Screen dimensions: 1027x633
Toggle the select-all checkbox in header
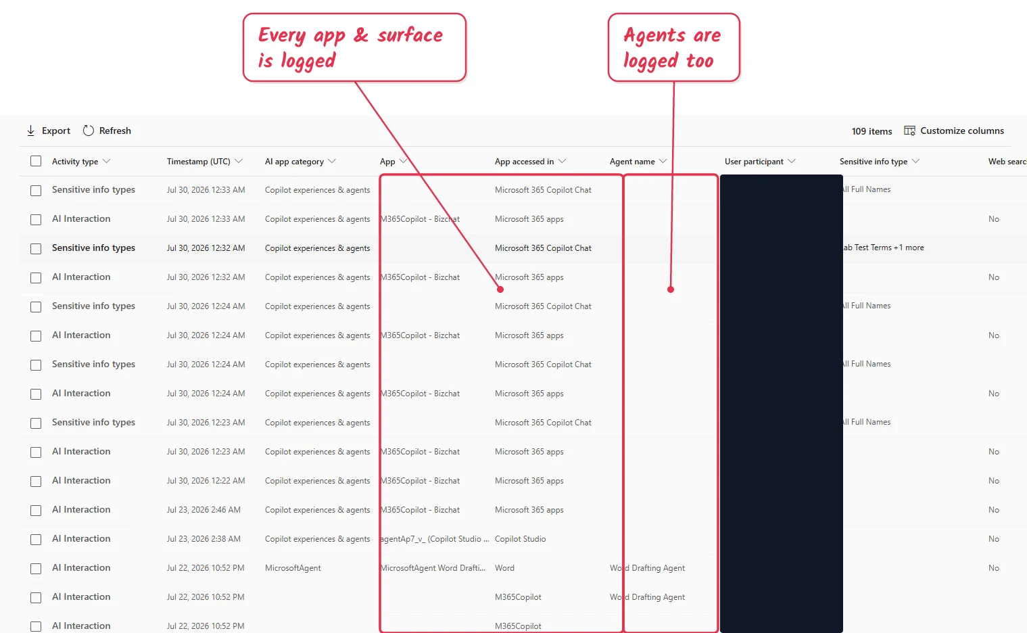[x=36, y=161]
